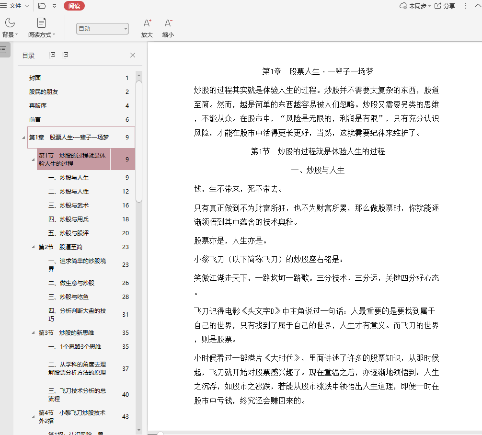Collapse the 第3节 tree triangle
The image size is (482, 435).
33,332
